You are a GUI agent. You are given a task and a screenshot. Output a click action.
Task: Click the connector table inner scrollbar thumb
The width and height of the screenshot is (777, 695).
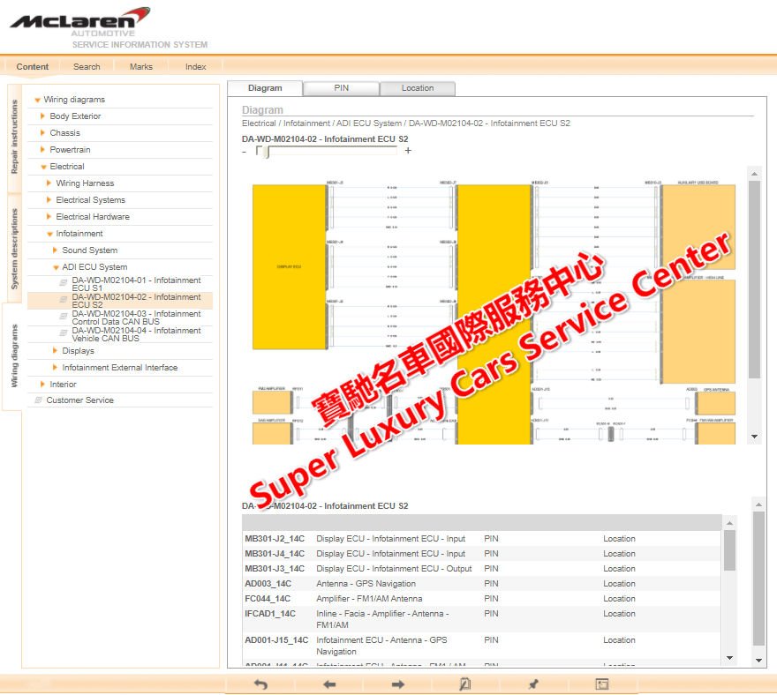729,550
